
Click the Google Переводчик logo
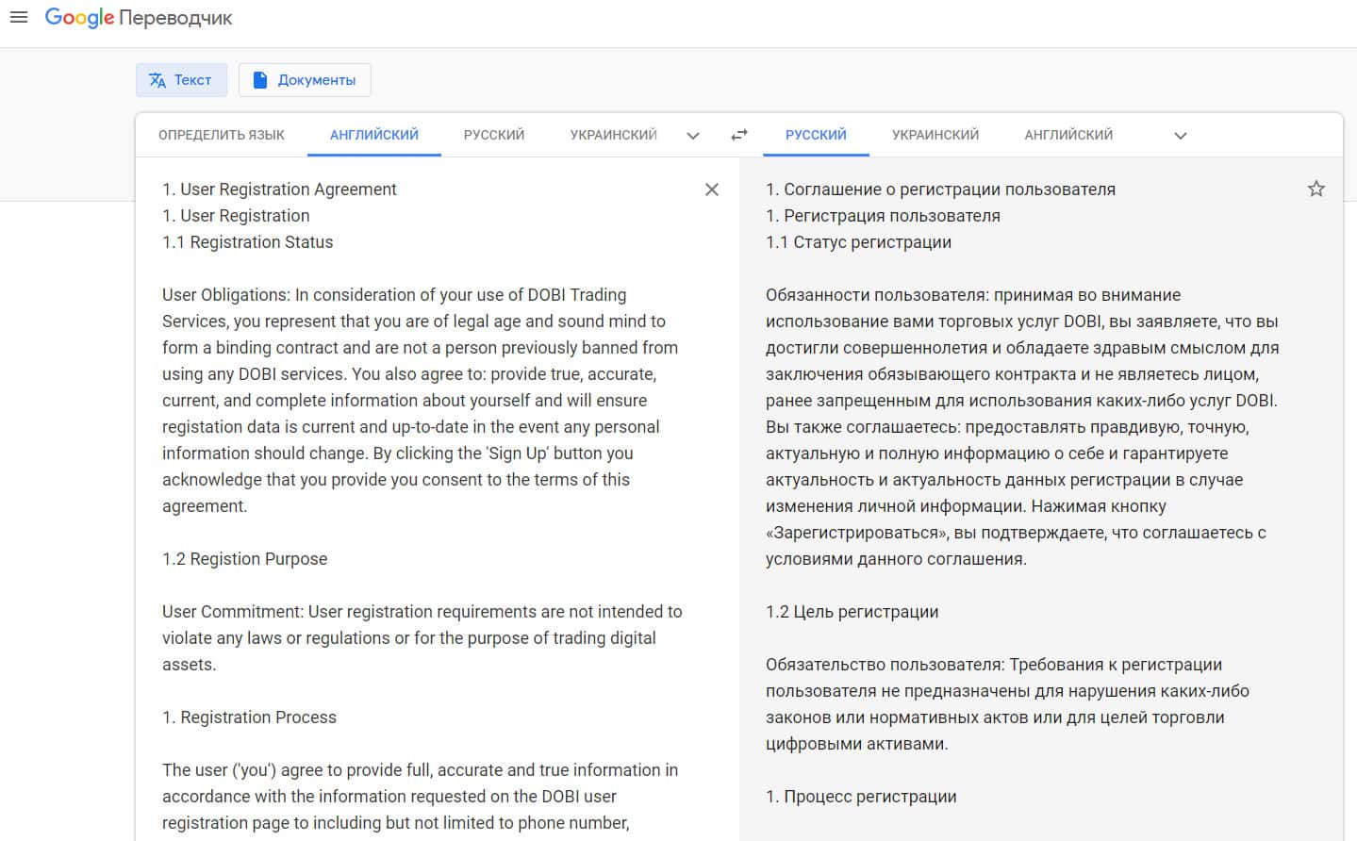point(139,18)
